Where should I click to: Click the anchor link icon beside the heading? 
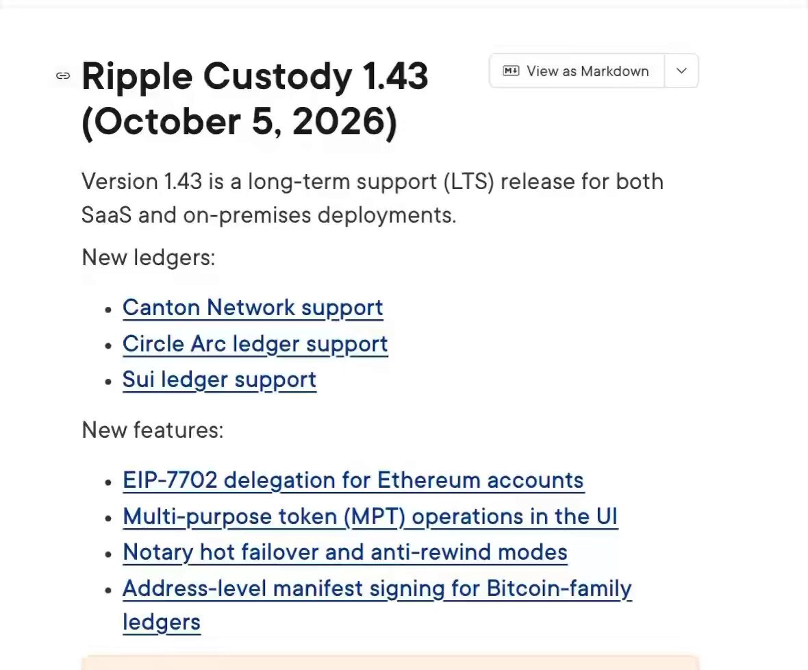click(63, 76)
